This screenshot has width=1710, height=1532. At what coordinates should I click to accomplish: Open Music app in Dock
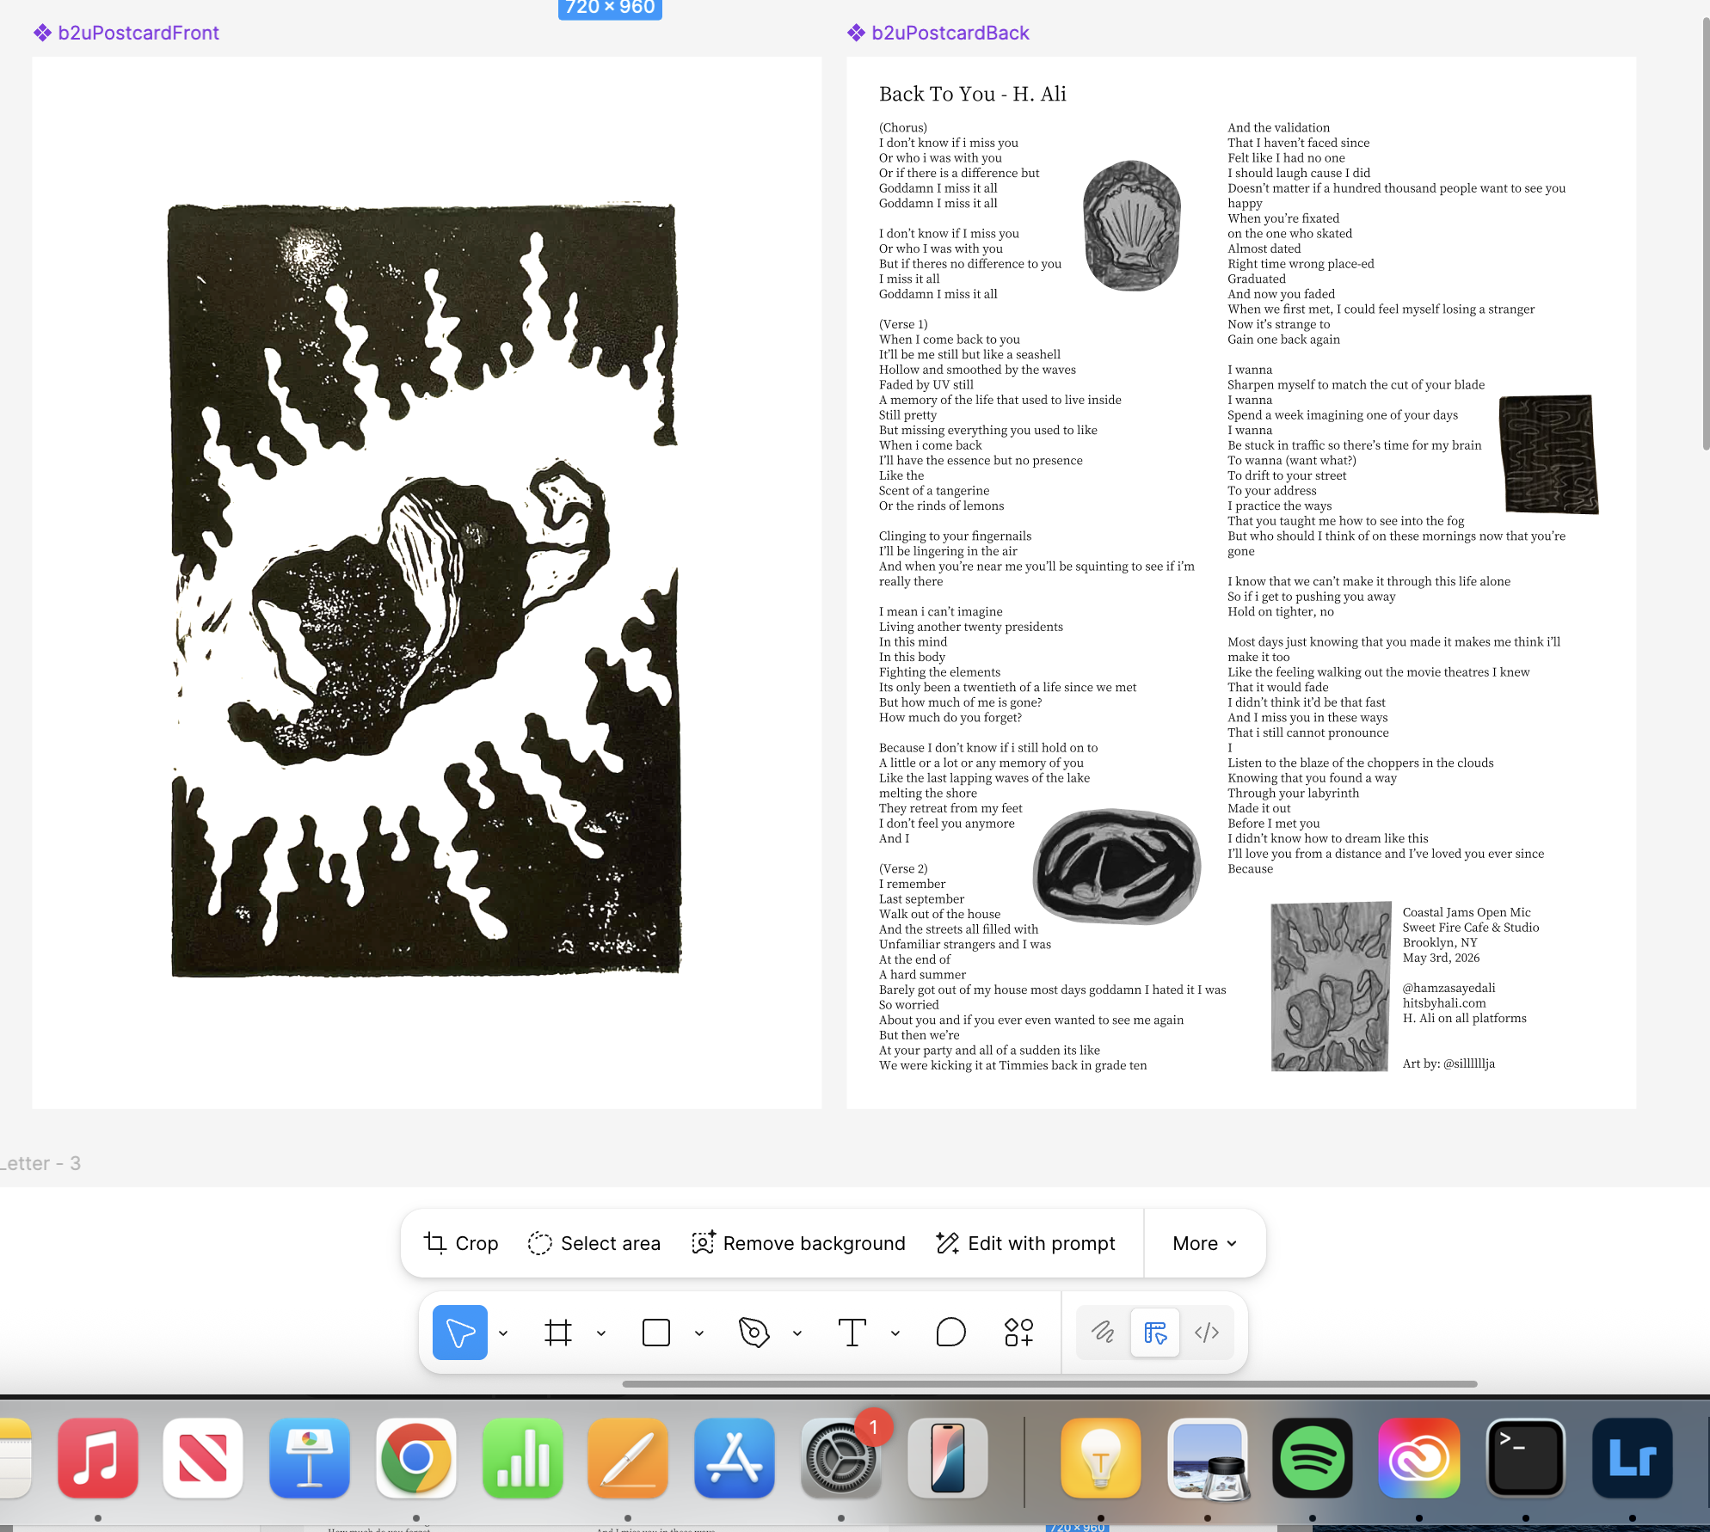point(98,1458)
